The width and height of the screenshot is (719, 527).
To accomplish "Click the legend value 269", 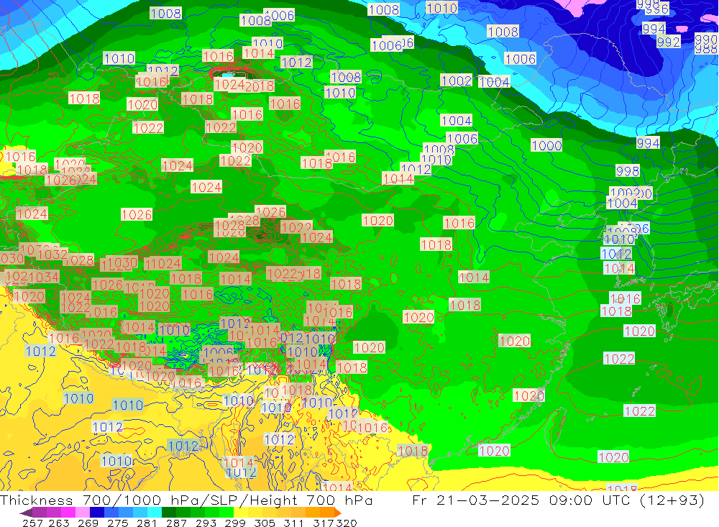I will 87,523.
